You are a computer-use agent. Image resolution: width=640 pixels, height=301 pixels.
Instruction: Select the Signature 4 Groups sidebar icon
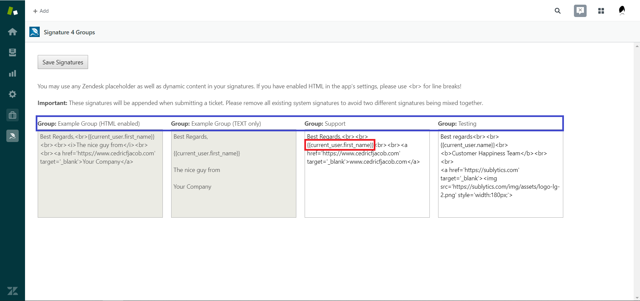[x=12, y=136]
